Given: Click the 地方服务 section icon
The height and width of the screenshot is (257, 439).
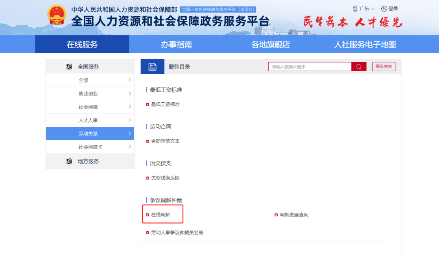Looking at the screenshot, I should pyautogui.click(x=69, y=161).
